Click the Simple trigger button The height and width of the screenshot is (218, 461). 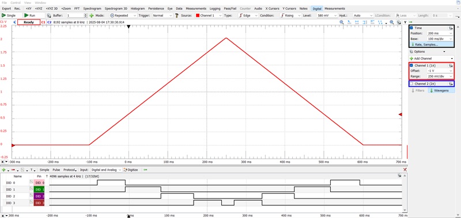coord(44,170)
